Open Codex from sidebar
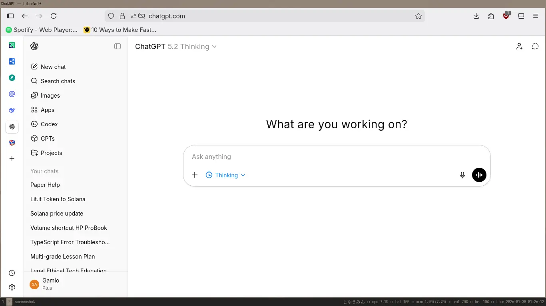This screenshot has width=546, height=306. pyautogui.click(x=76, y=124)
